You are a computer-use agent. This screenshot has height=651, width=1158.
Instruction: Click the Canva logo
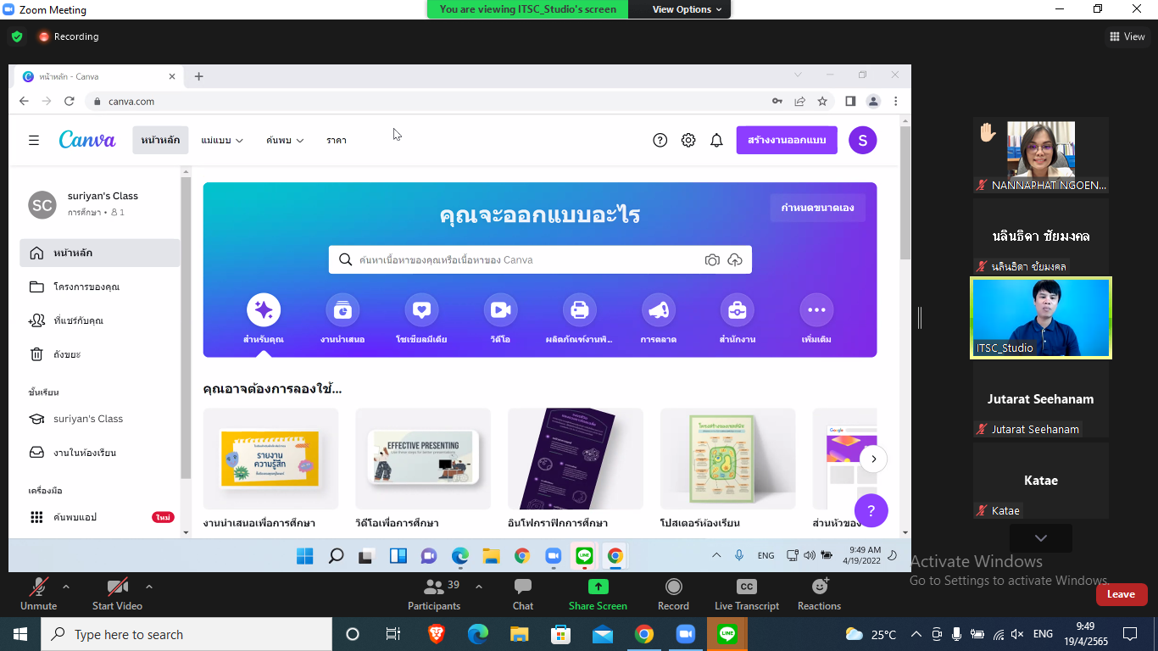[87, 140]
